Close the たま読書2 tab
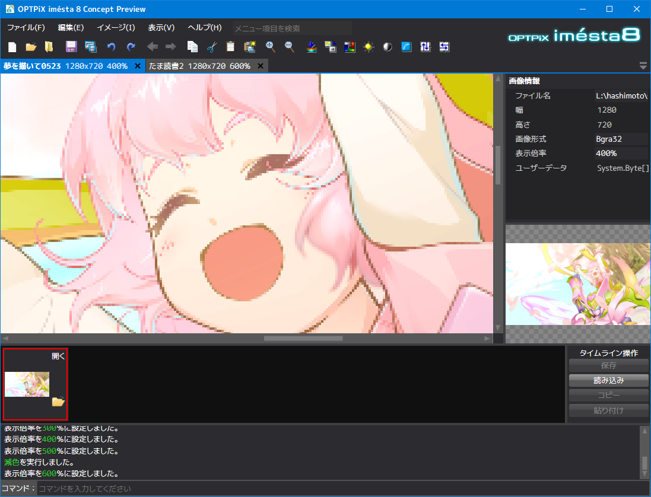651x497 pixels. coord(261,66)
